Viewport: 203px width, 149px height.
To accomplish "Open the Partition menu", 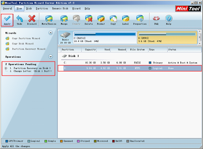I will click(x=42, y=9).
